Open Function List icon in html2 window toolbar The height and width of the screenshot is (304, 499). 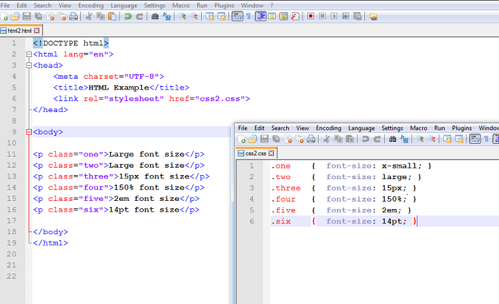(295, 16)
